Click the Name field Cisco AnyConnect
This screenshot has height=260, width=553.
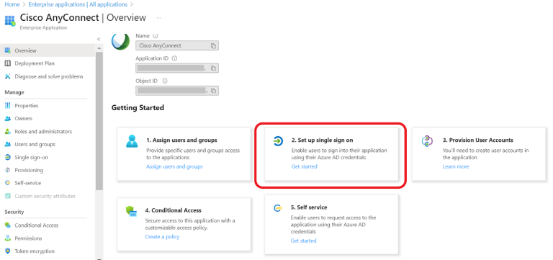click(177, 45)
